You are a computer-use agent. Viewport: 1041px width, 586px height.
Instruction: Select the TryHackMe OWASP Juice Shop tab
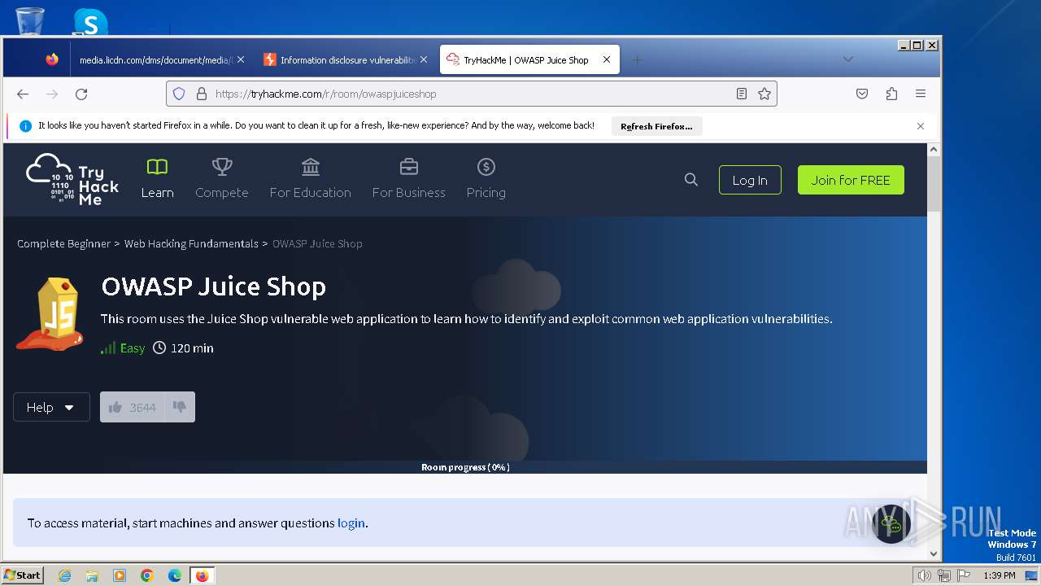coord(529,59)
